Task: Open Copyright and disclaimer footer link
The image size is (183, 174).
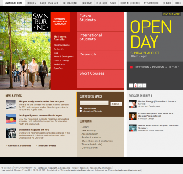Action: click(59, 168)
